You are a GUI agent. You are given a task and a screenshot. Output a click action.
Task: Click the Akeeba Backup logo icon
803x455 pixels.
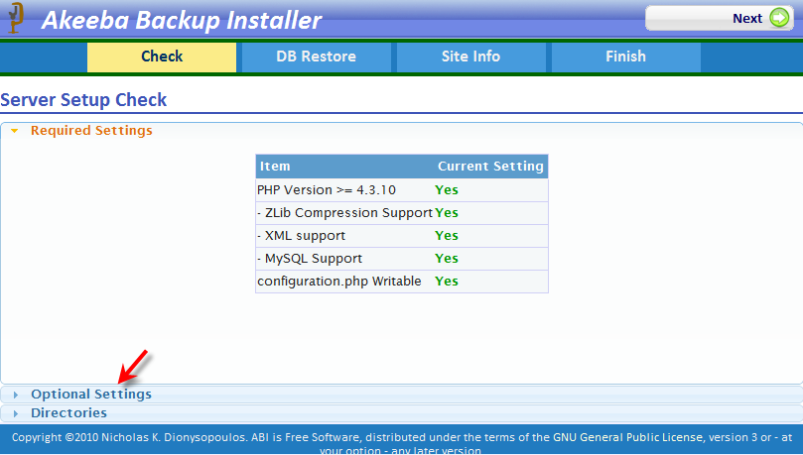coord(16,18)
